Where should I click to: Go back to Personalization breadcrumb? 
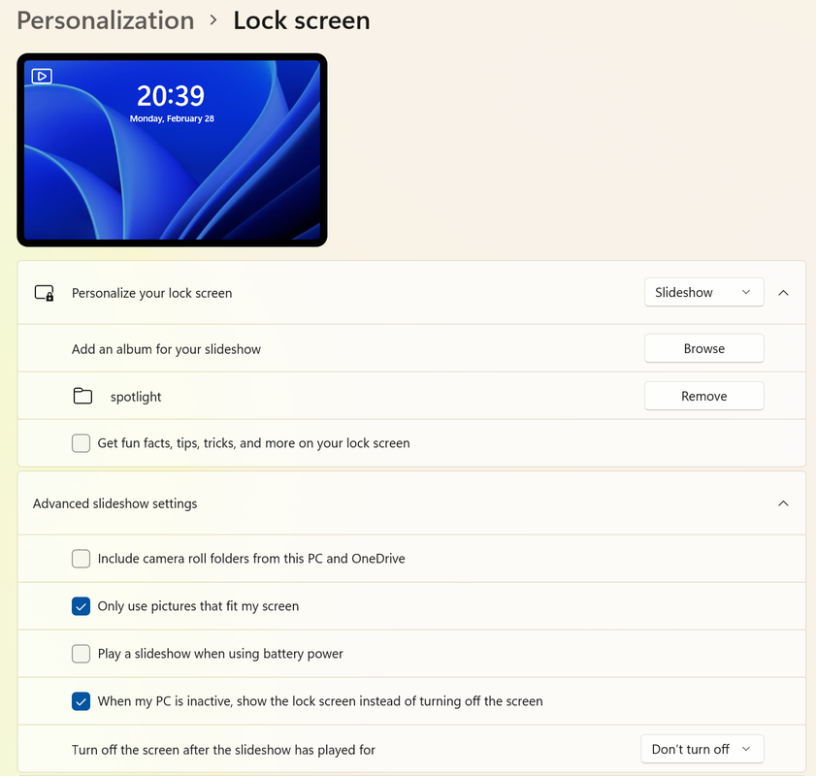click(106, 20)
